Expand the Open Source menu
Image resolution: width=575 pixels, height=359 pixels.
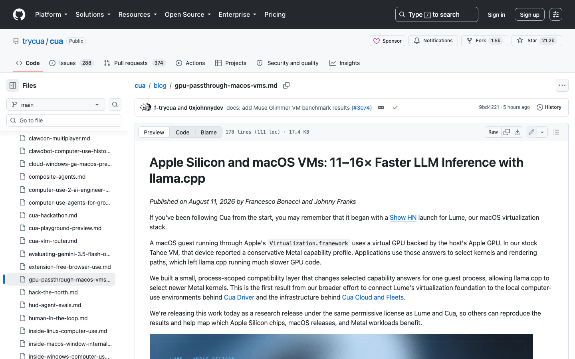click(x=187, y=14)
